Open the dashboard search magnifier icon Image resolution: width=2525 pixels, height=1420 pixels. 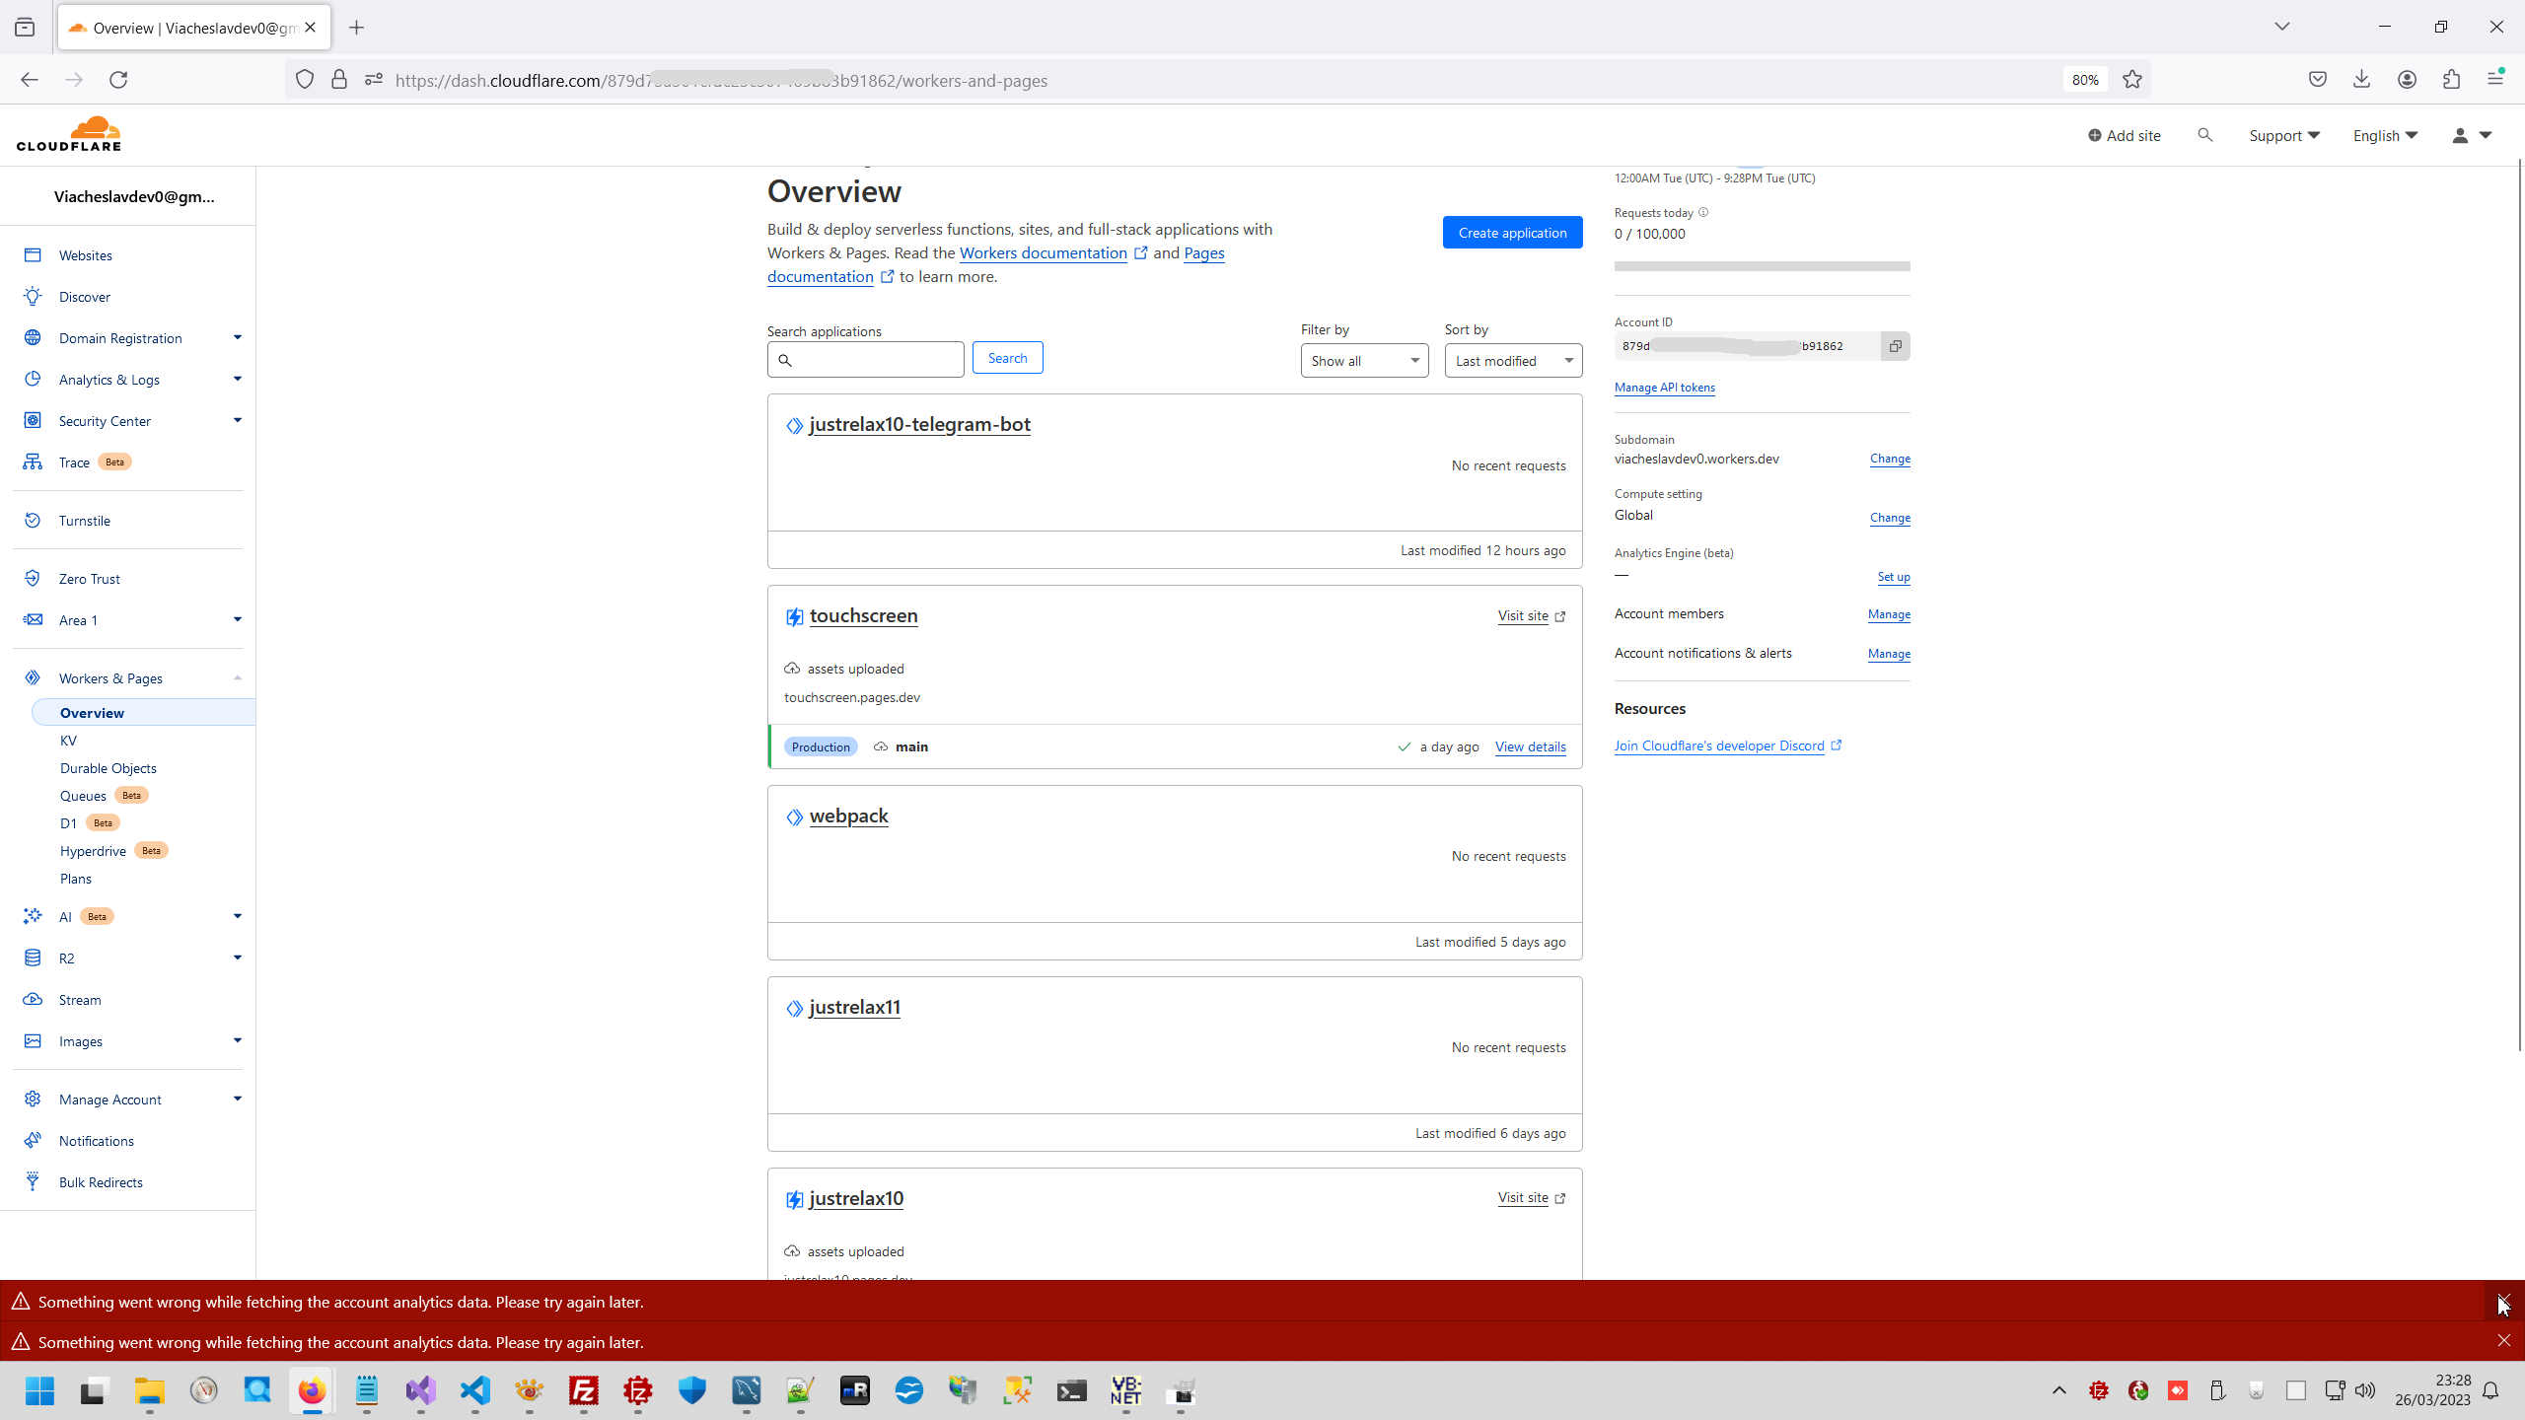pyautogui.click(x=2205, y=135)
